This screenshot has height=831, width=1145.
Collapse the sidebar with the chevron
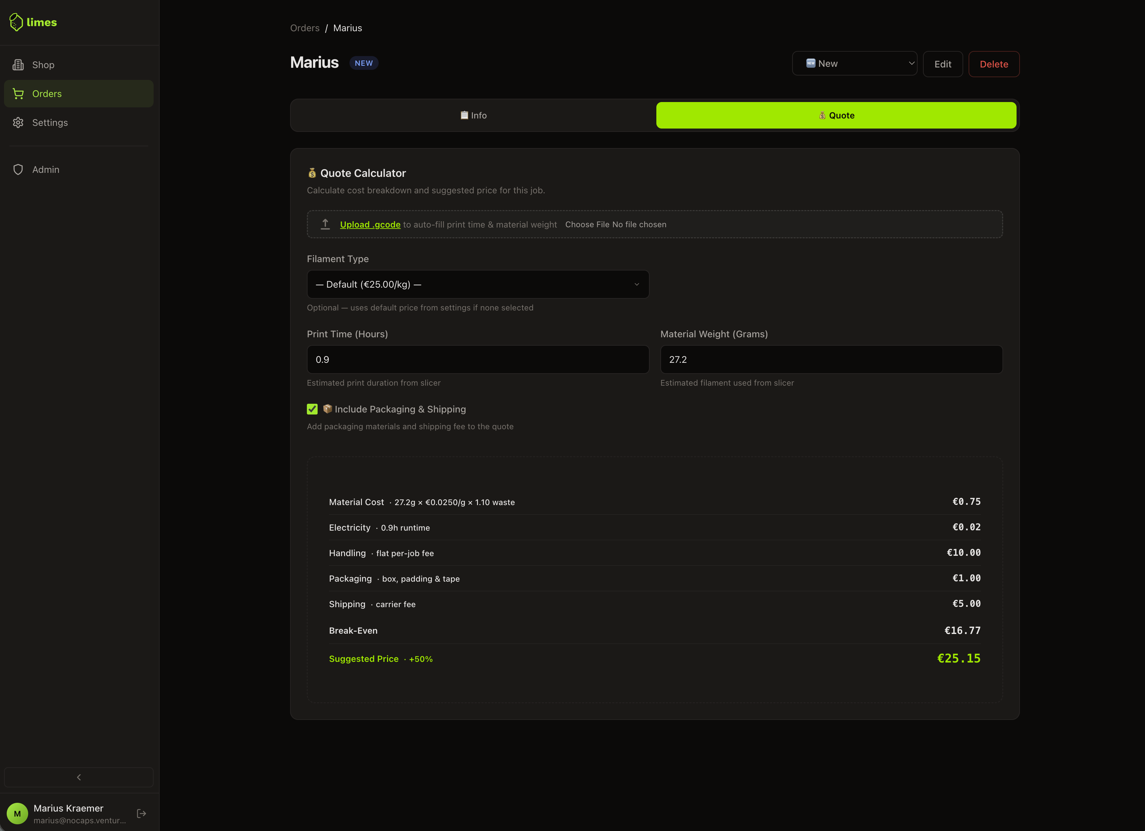79,777
